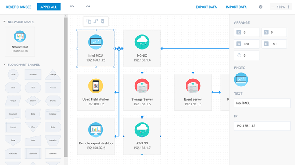Viewport: 295px width, 165px height.
Task: Collapse the Network Shape section
Action: (5, 22)
